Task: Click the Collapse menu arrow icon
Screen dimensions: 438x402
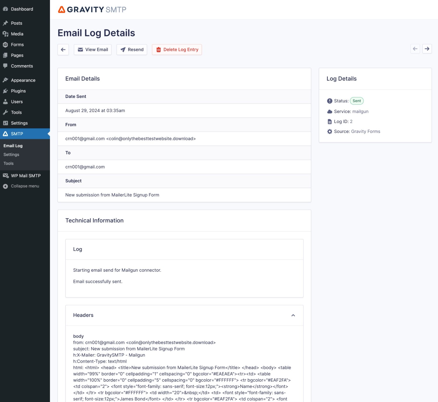Action: click(5, 186)
